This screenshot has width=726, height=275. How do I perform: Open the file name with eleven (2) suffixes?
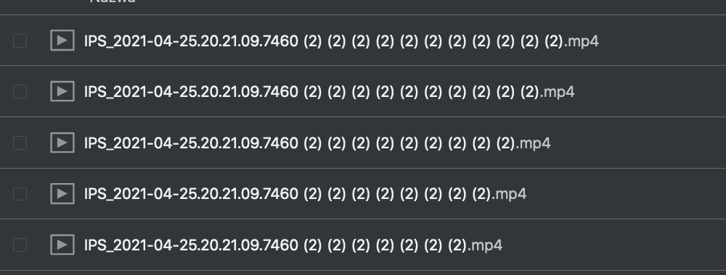click(x=341, y=41)
